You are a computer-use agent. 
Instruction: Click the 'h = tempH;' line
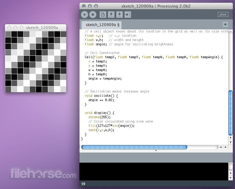click(98, 74)
